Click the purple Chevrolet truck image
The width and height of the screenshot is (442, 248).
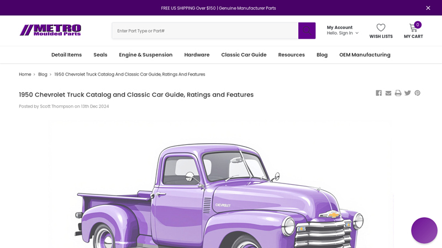click(x=221, y=193)
